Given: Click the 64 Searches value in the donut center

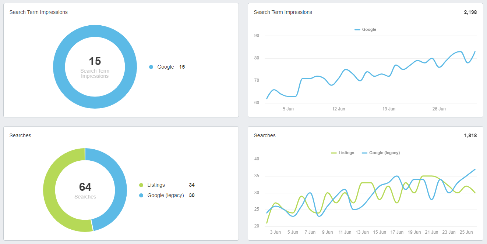Looking at the screenshot, I should tap(85, 187).
